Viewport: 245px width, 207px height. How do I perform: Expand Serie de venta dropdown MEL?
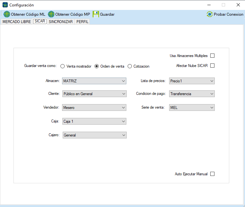(x=192, y=107)
